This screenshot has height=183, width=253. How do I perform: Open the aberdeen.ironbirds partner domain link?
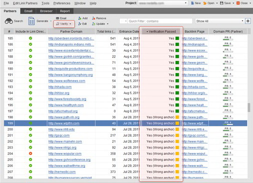[x=71, y=38]
